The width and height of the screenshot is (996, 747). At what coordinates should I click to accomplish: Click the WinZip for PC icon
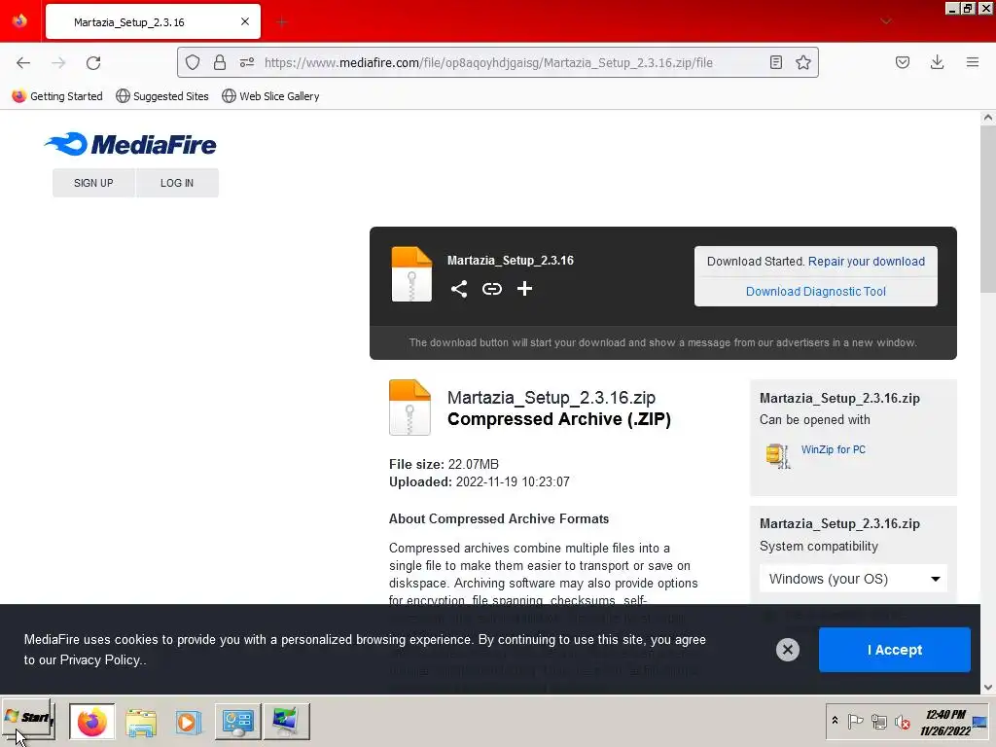778,455
